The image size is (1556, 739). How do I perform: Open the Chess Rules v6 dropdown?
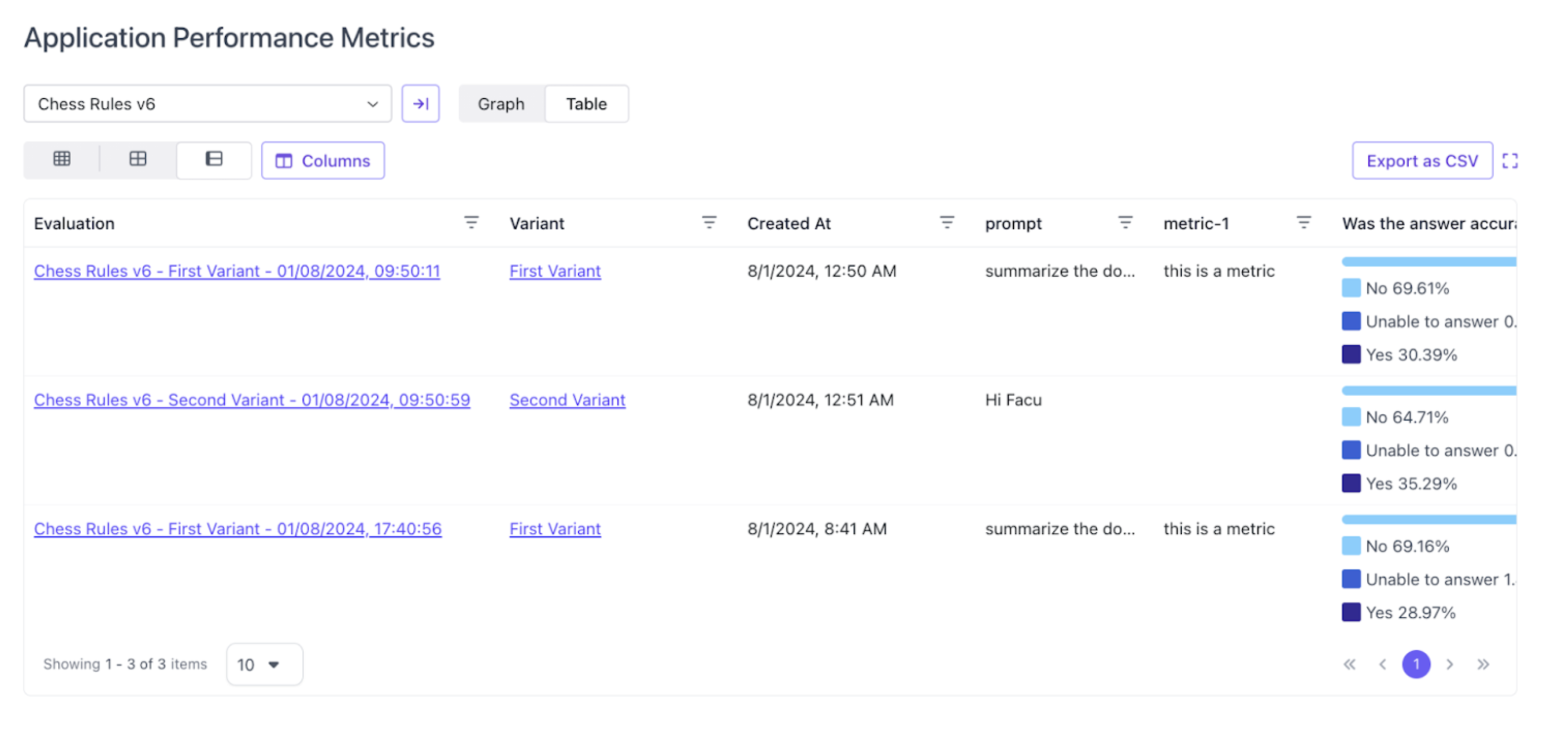pyautogui.click(x=207, y=104)
